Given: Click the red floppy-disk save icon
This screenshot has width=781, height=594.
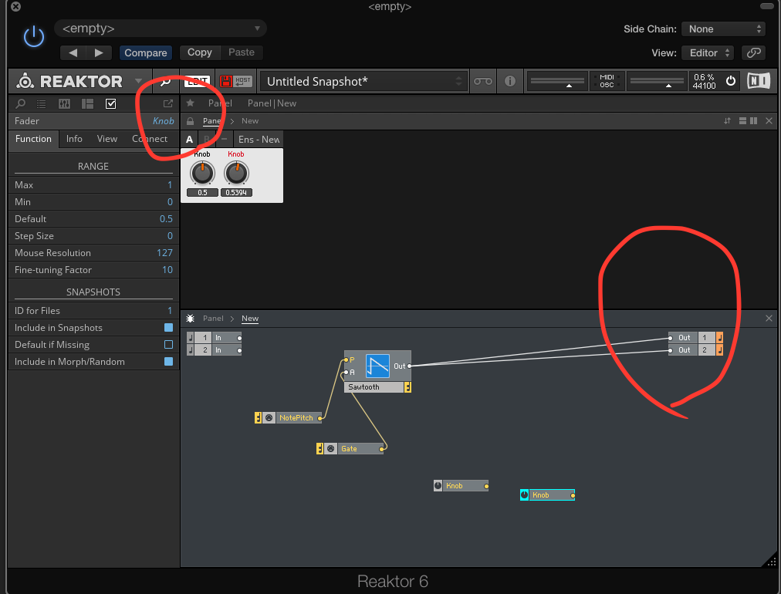Looking at the screenshot, I should click(x=226, y=81).
